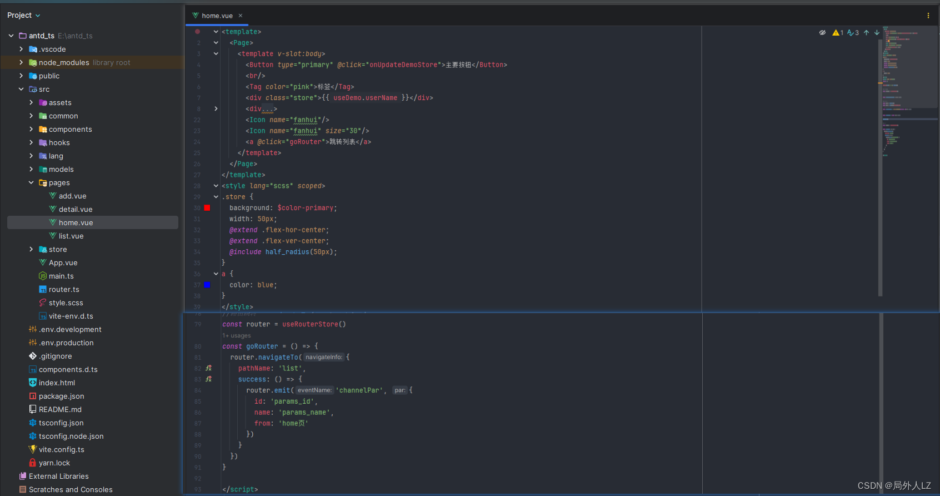Expand the hooks folder

(31, 142)
